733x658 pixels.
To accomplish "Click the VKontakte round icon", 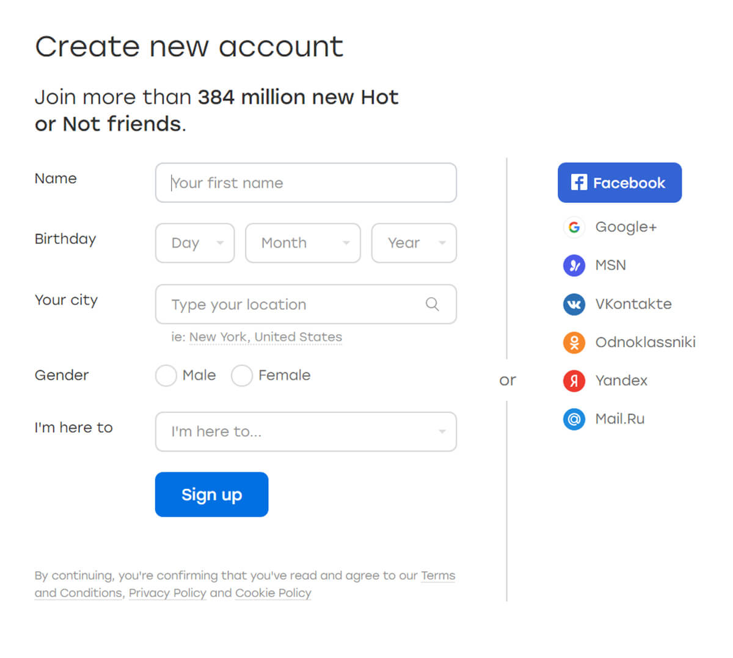I will (574, 304).
